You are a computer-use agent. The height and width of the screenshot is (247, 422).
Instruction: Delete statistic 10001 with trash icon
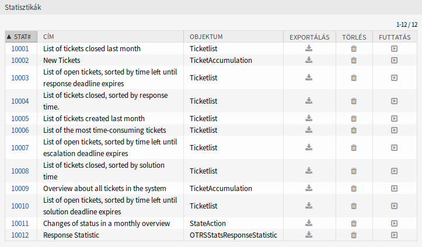pyautogui.click(x=354, y=48)
